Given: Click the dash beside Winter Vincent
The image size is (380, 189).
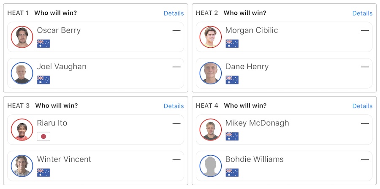Looking at the screenshot, I should (x=176, y=159).
